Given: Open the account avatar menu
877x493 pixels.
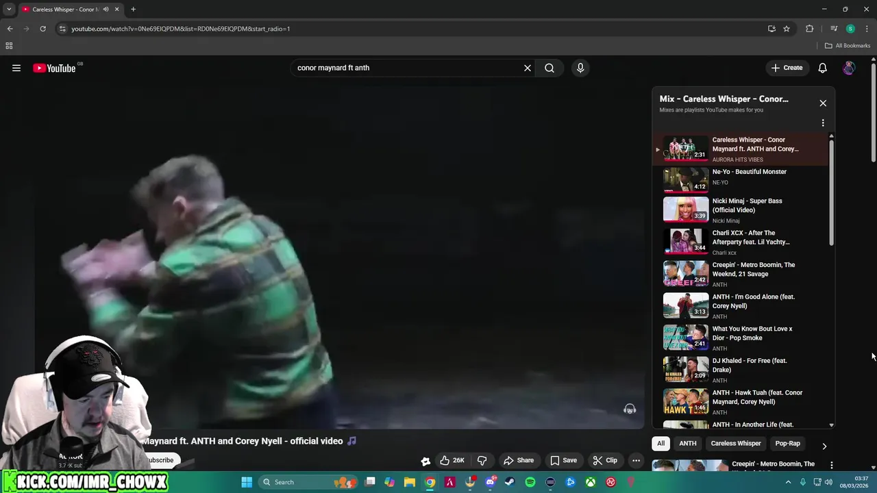Looking at the screenshot, I should [x=849, y=68].
